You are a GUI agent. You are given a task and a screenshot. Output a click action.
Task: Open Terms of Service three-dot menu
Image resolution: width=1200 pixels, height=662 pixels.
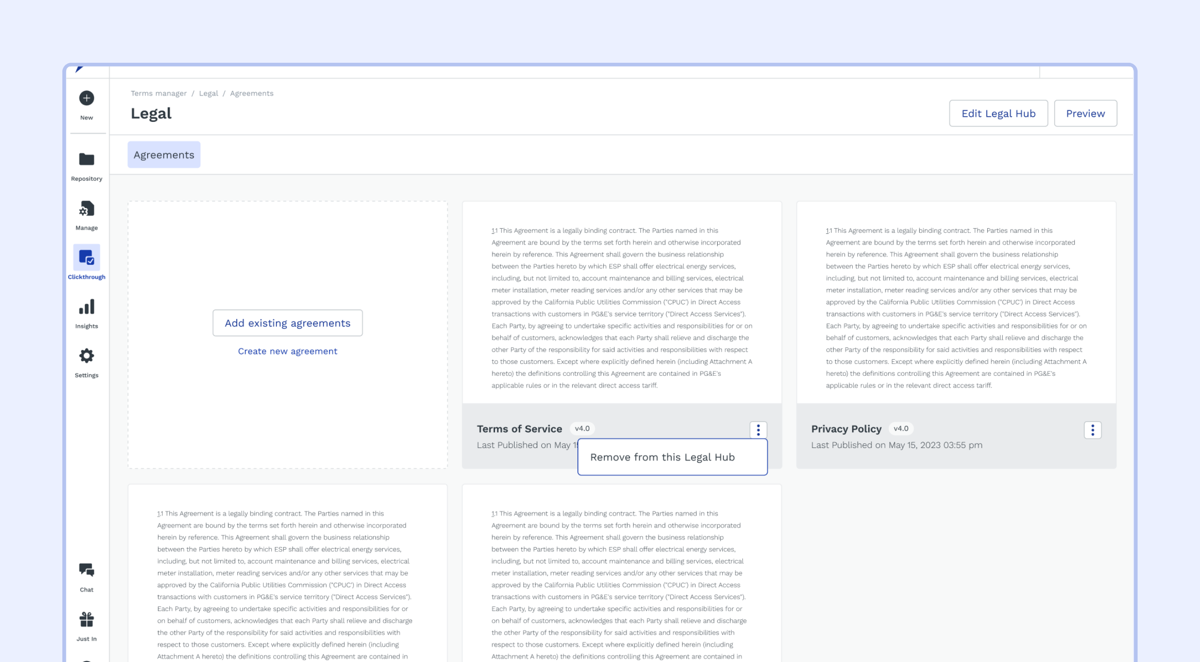[758, 430]
